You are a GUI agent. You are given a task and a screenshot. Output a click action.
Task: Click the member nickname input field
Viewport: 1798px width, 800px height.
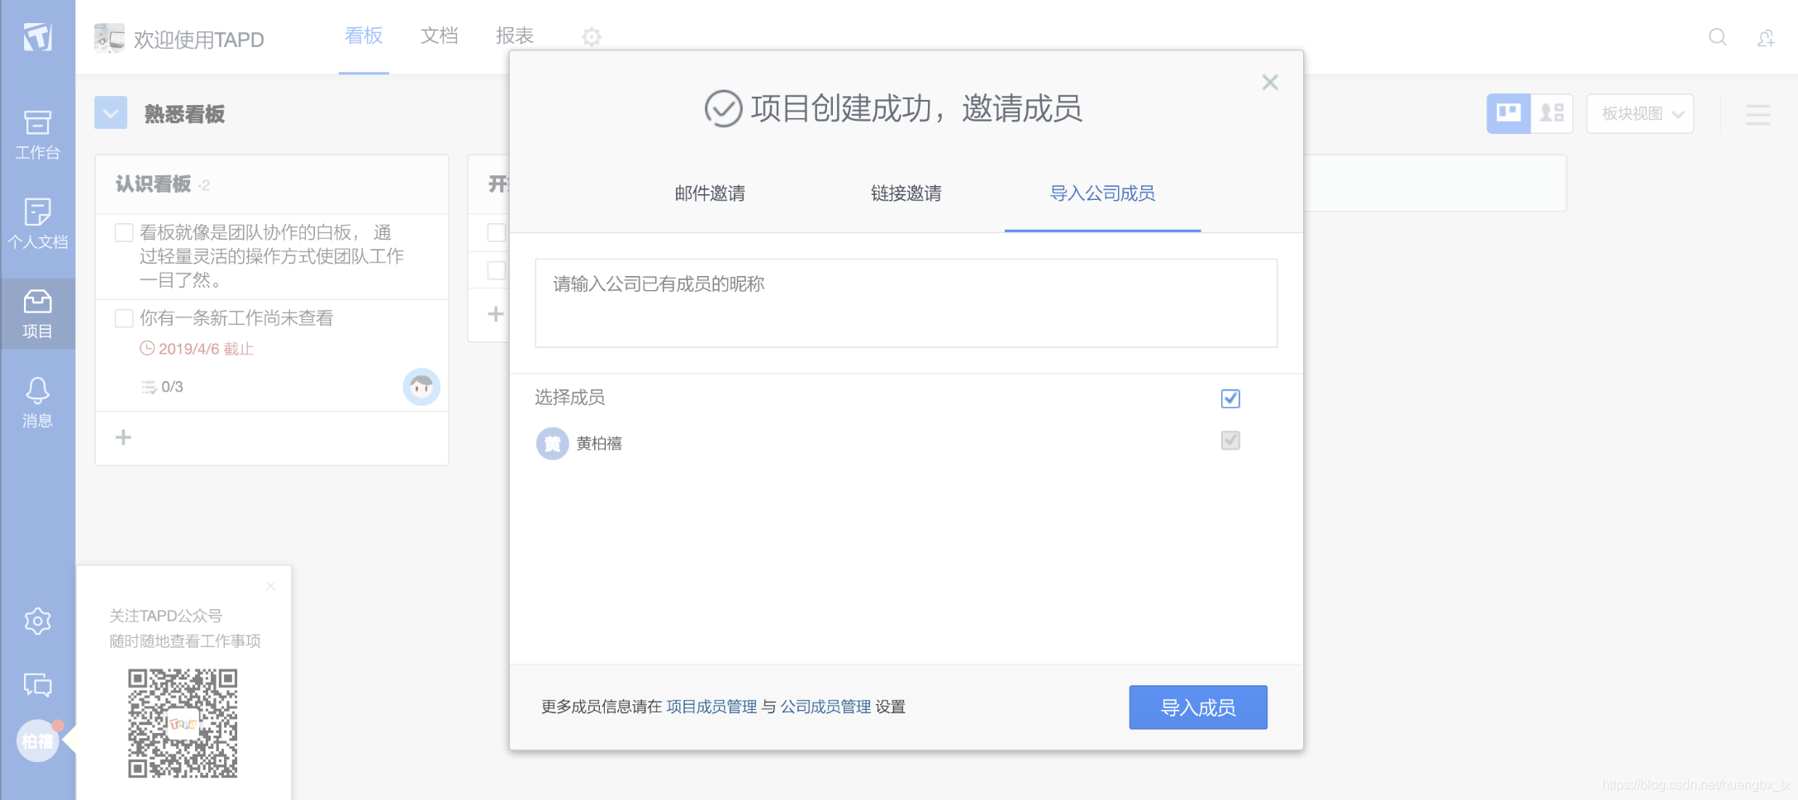pos(906,303)
